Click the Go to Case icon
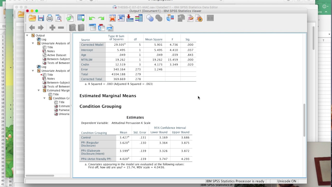 point(121,18)
